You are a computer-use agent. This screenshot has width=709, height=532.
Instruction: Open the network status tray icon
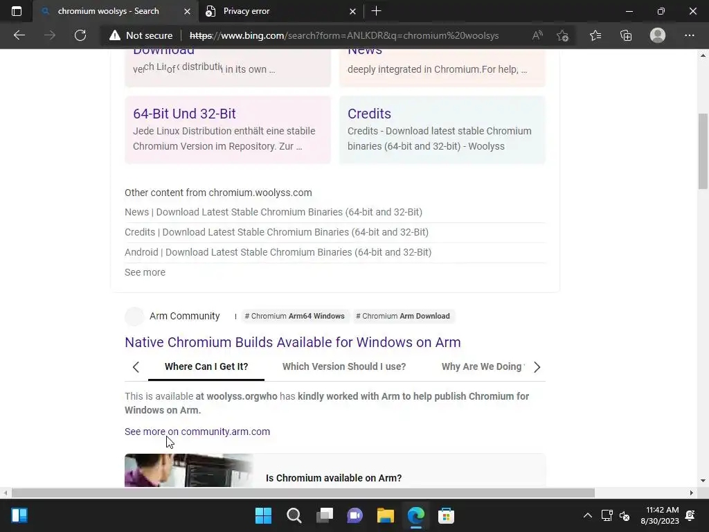[x=607, y=515]
